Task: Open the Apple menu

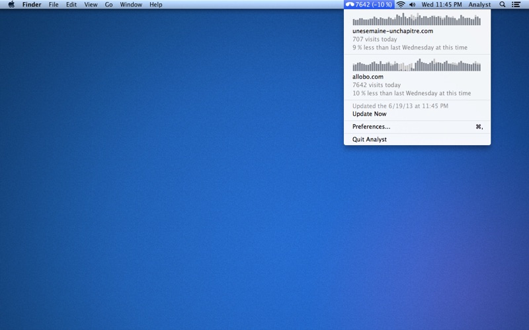Action: pyautogui.click(x=11, y=5)
